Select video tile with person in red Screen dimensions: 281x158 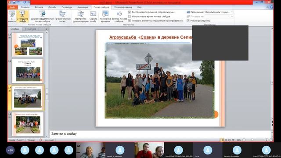[149, 150]
